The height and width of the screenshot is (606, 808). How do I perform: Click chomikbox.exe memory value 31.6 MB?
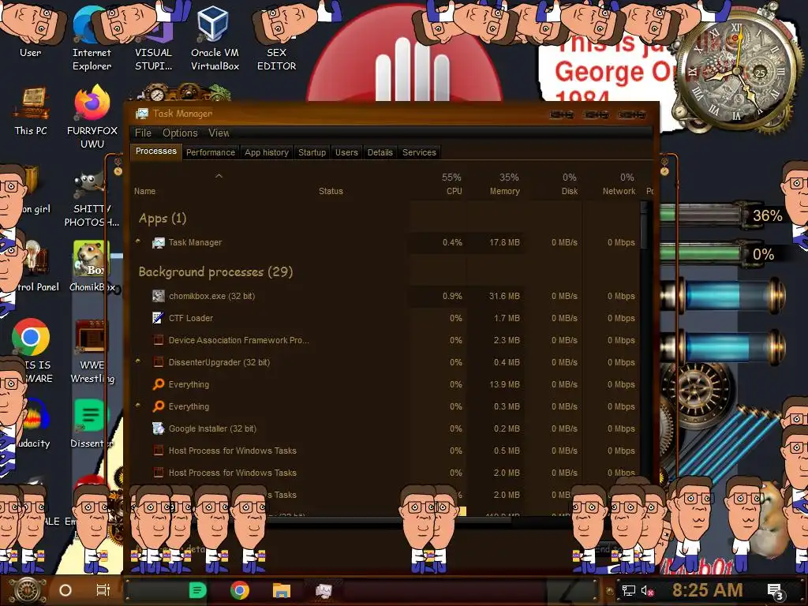504,296
